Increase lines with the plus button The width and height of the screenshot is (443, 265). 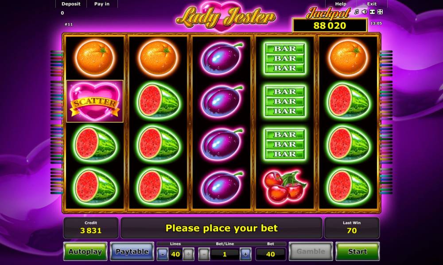tap(188, 254)
